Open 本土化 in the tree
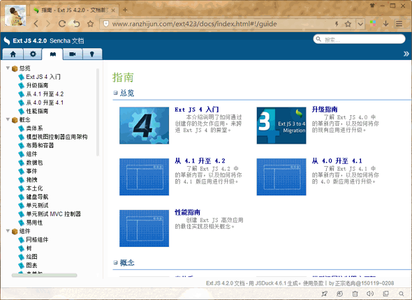The height and width of the screenshot is (300, 412). pyautogui.click(x=34, y=188)
